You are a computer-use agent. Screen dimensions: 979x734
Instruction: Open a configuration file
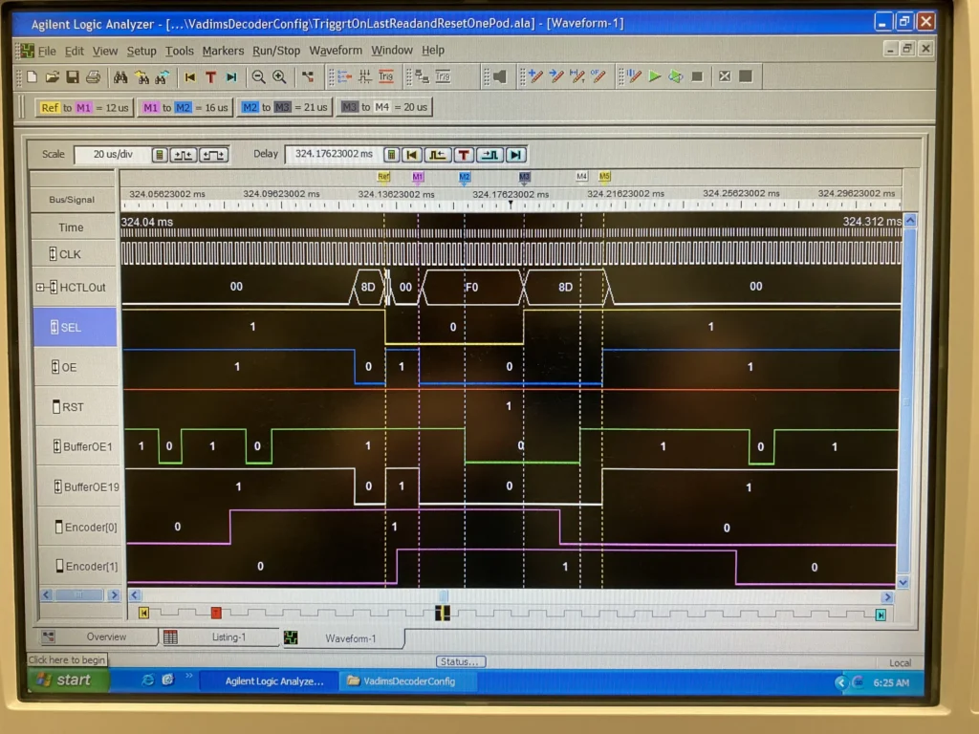pos(53,76)
